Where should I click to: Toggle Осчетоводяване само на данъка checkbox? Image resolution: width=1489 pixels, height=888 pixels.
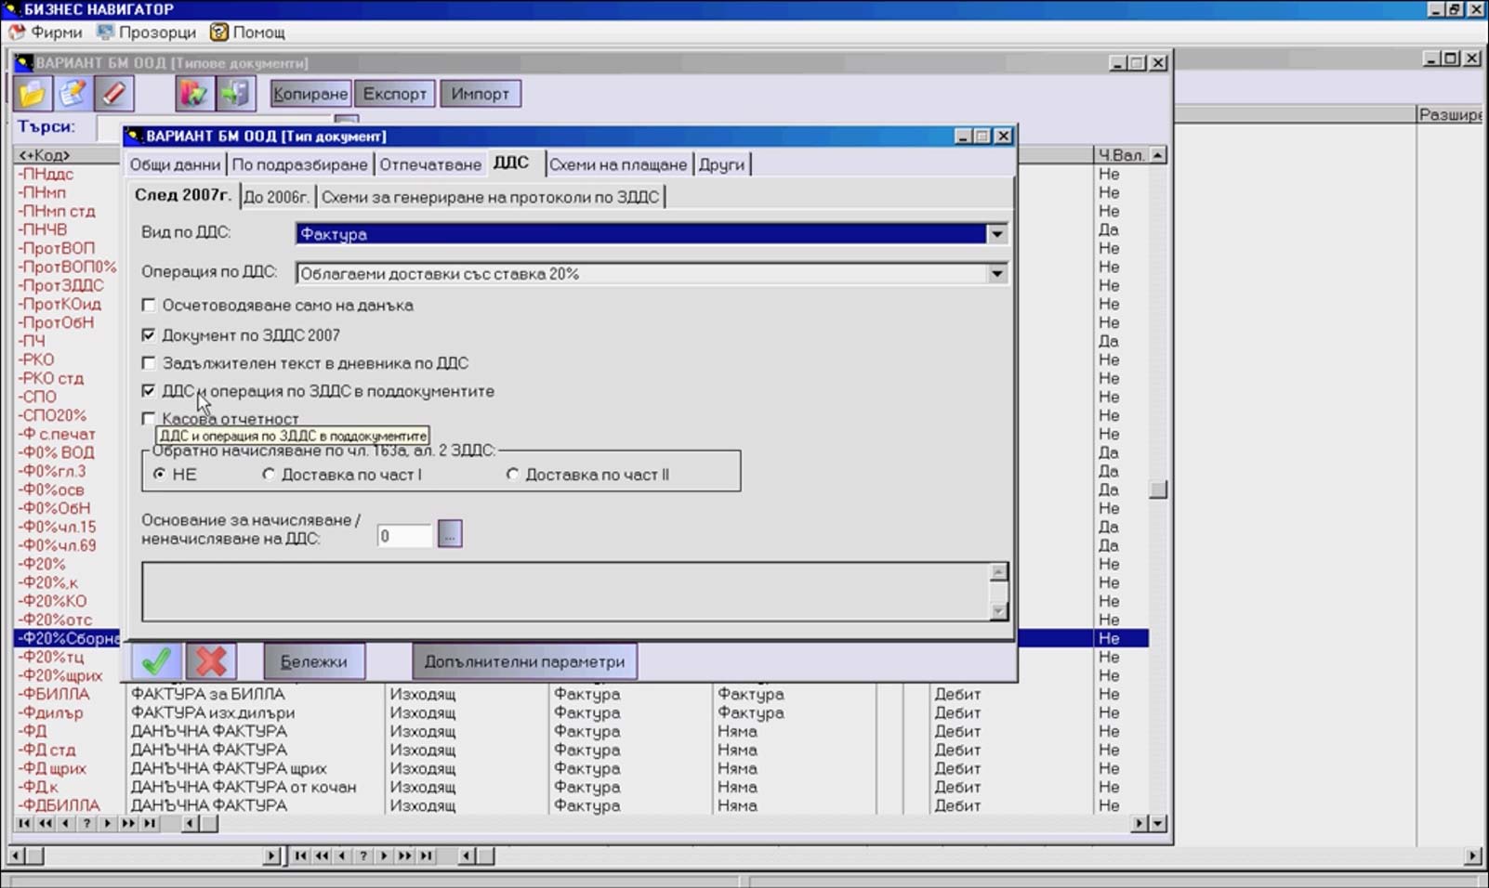click(149, 305)
